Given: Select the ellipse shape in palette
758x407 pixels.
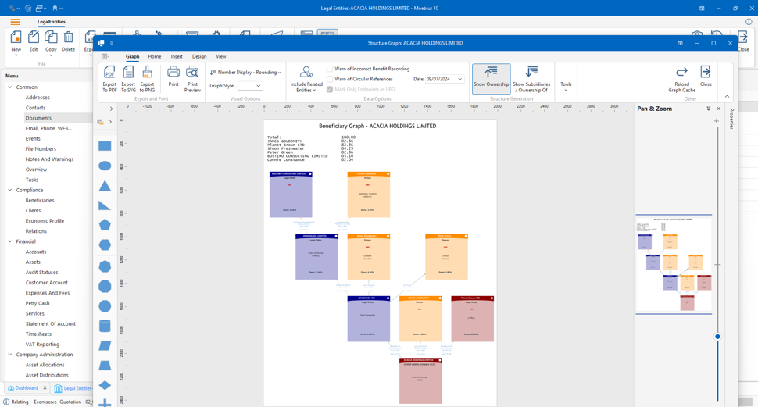Looking at the screenshot, I should (105, 166).
